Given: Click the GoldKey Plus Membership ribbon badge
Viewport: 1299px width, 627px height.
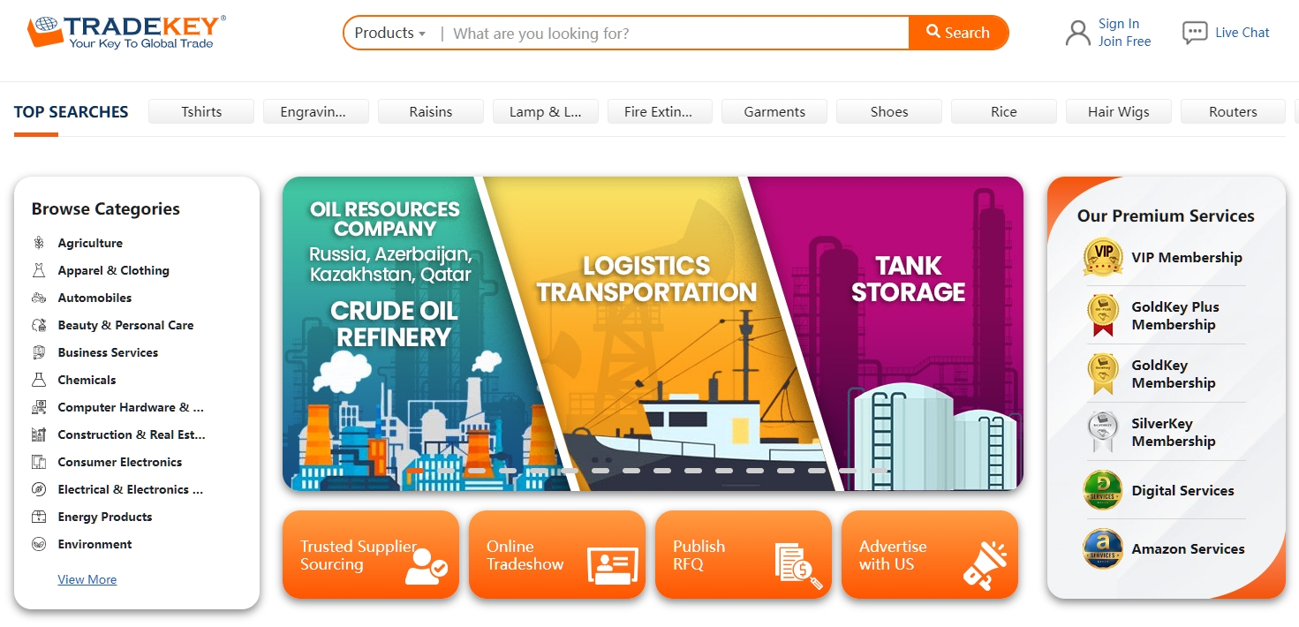Looking at the screenshot, I should (x=1102, y=315).
